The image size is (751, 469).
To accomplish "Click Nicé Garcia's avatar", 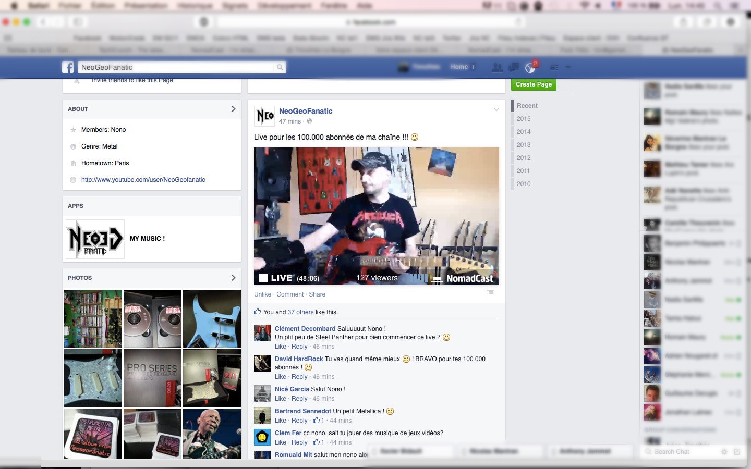I will pyautogui.click(x=262, y=393).
